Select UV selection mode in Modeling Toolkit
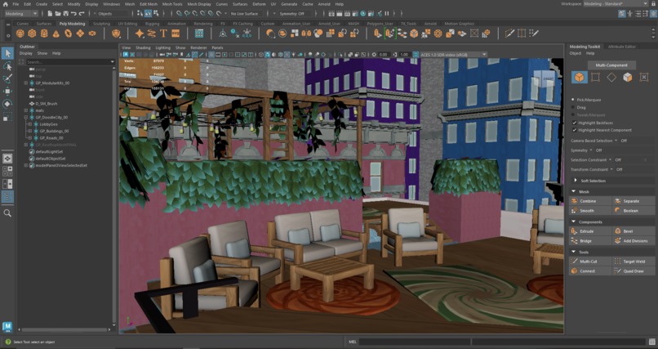The width and height of the screenshot is (658, 349). pos(644,78)
